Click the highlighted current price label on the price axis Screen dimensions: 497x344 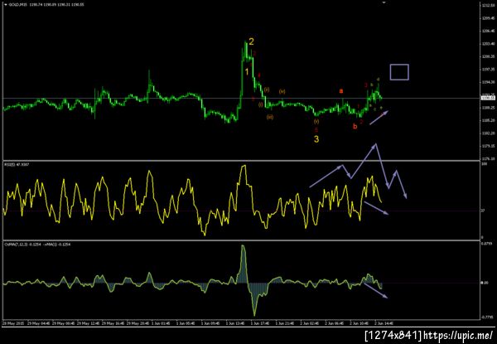click(486, 99)
